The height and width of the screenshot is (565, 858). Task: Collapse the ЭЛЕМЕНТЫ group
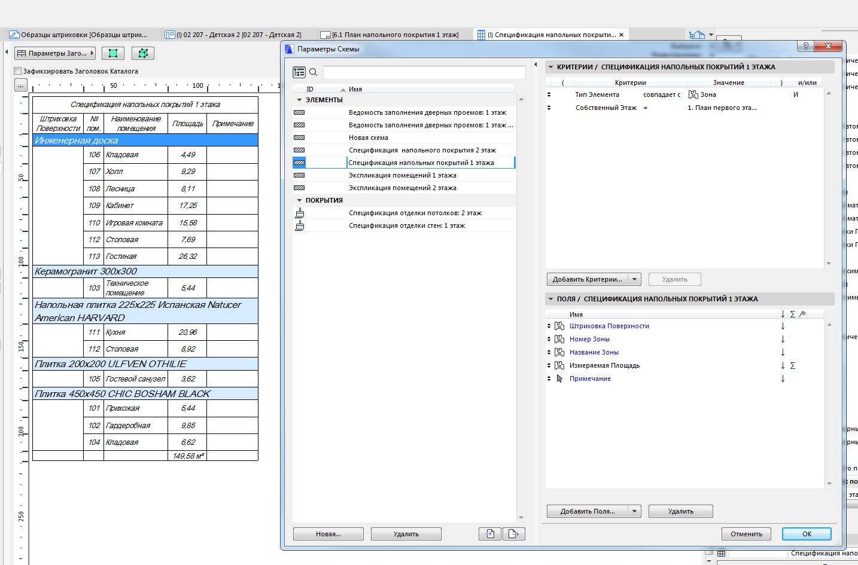[x=299, y=100]
